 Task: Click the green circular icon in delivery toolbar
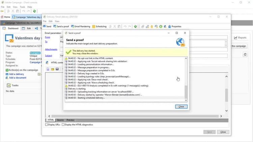(161, 26)
